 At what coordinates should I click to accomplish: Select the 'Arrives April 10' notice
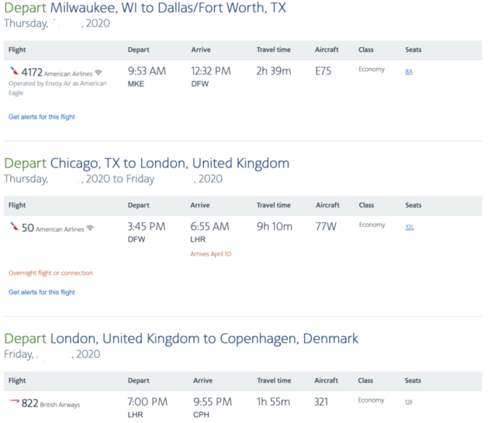[x=210, y=254]
